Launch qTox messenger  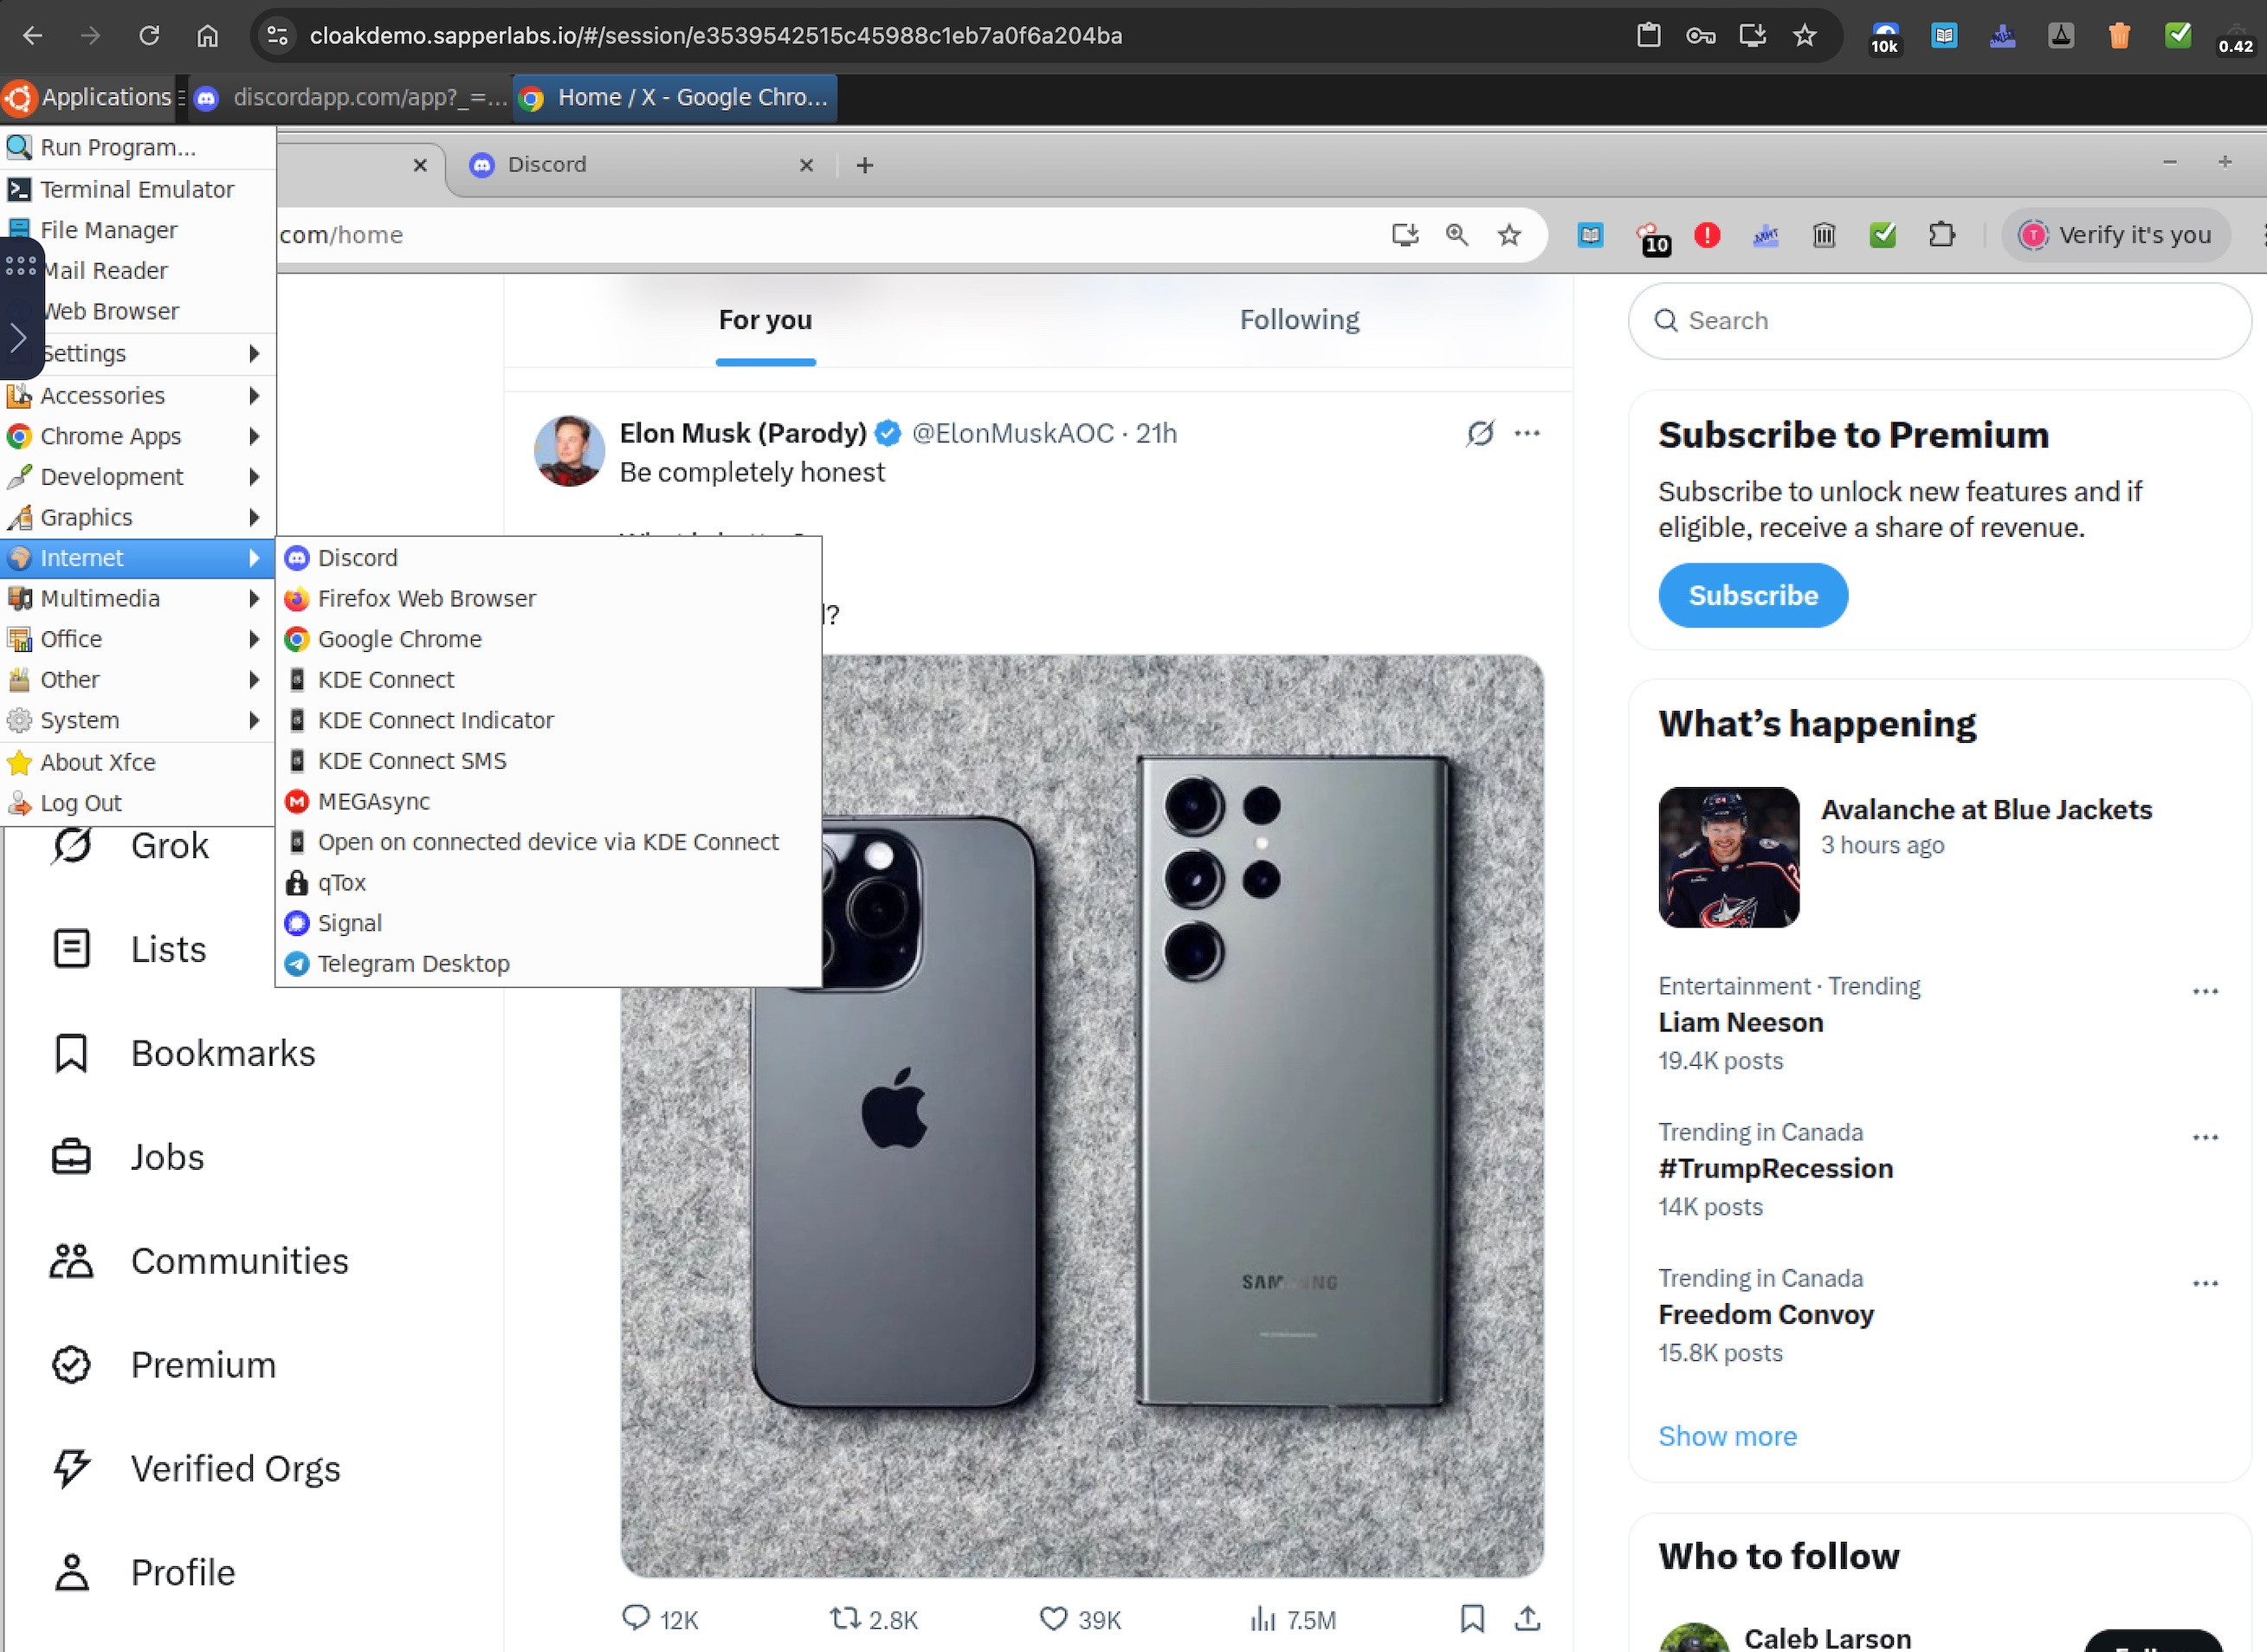(548, 883)
